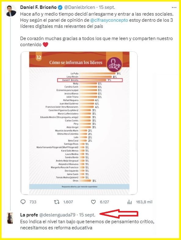Image resolution: width=181 pixels, height=240 pixels.
Task: Enlarge the 'Cómo se informan los líderes' chart image
Action: click(x=79, y=123)
